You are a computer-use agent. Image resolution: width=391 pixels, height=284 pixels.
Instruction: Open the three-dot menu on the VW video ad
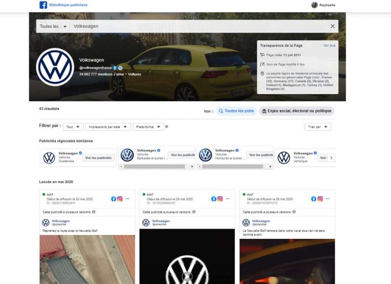(x=228, y=199)
